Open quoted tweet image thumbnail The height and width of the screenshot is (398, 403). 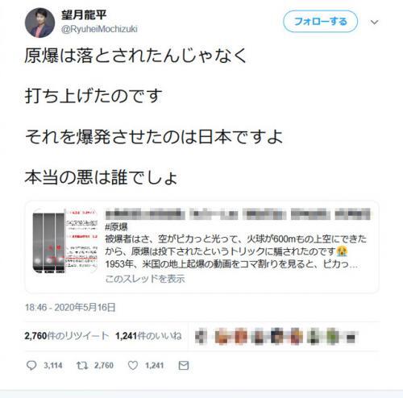pyautogui.click(x=64, y=241)
